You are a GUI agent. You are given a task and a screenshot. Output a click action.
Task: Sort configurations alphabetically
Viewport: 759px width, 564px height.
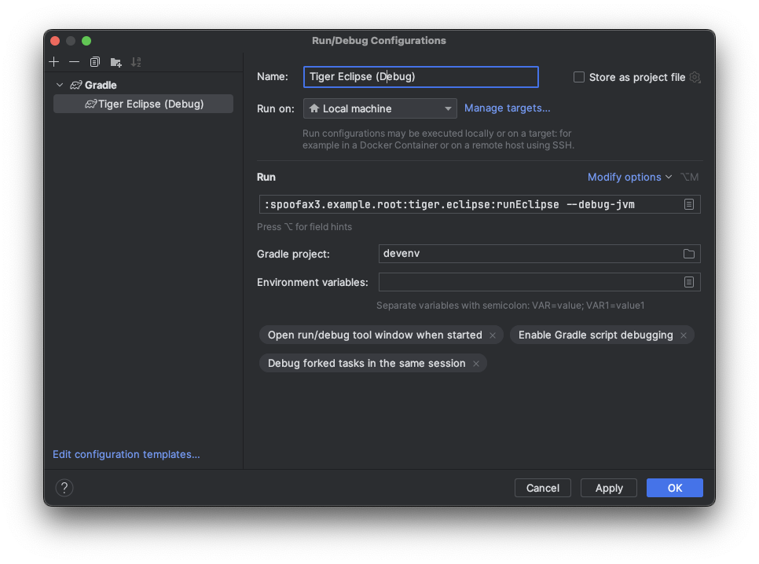pyautogui.click(x=136, y=62)
